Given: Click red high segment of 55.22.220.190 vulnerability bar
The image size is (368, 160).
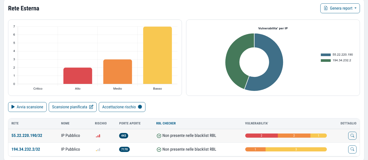Looking at the screenshot, I should click(261, 136).
